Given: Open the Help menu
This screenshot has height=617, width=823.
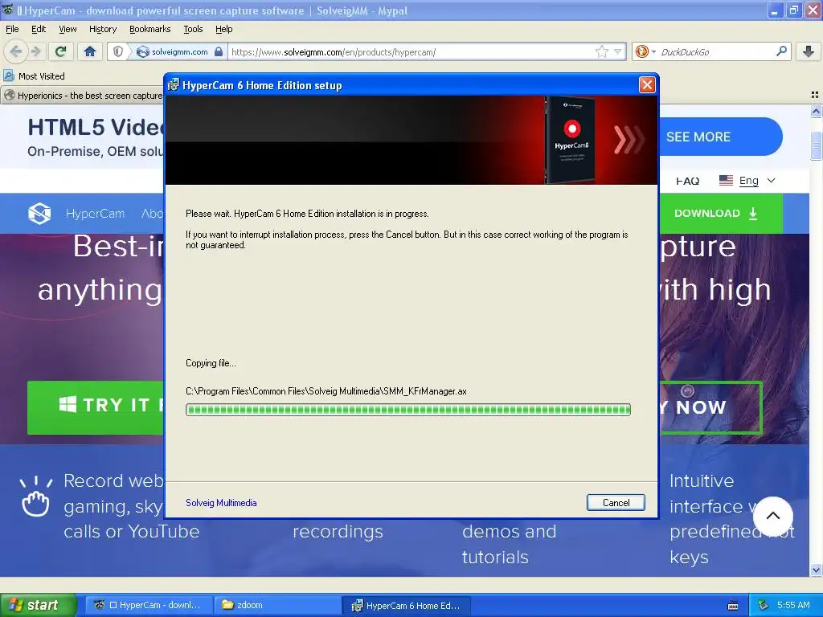Looking at the screenshot, I should click(x=223, y=29).
